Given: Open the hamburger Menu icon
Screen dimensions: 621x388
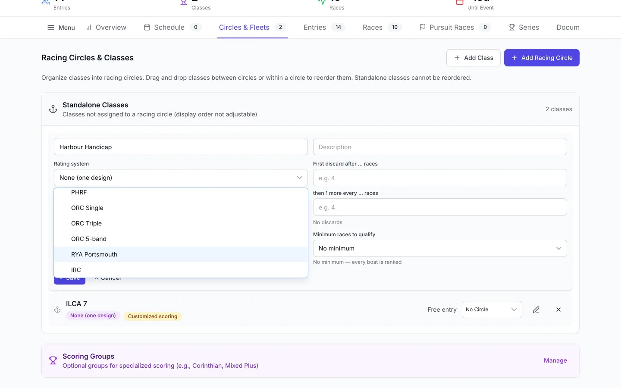Looking at the screenshot, I should click(x=51, y=28).
